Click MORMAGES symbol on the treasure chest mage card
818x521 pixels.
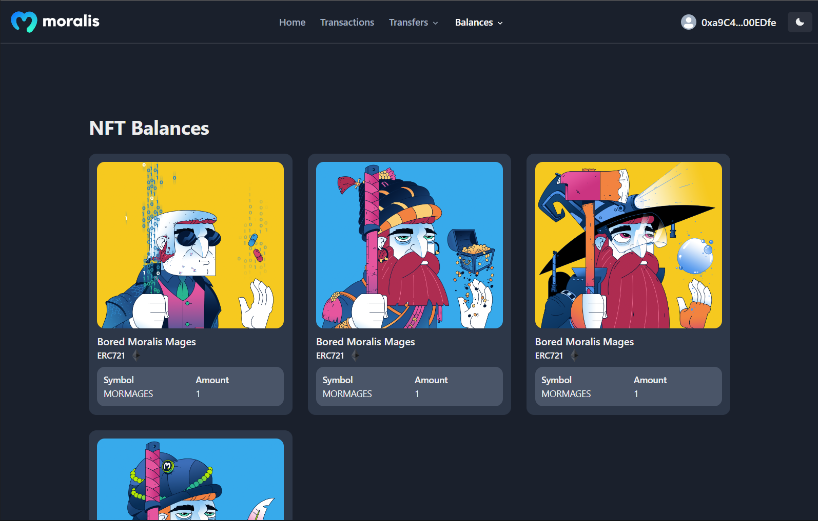click(x=347, y=394)
